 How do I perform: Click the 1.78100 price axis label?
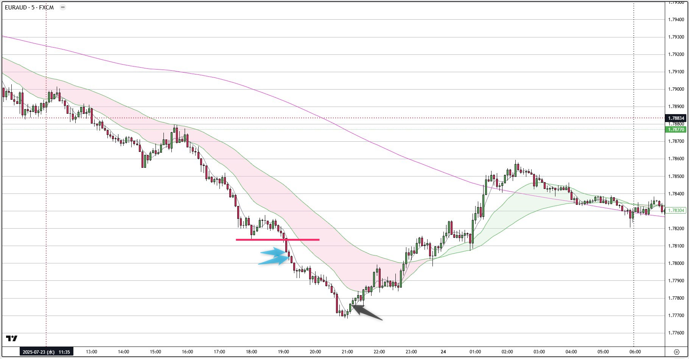pos(676,246)
